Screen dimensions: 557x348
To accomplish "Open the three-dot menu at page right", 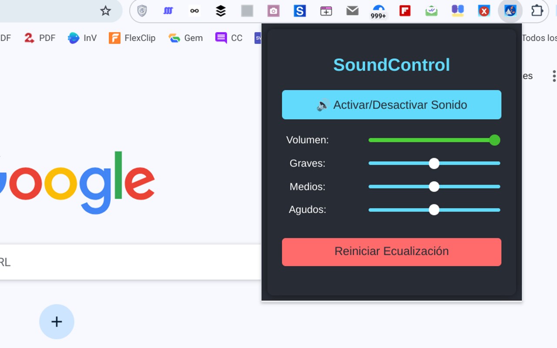I will pos(554,76).
